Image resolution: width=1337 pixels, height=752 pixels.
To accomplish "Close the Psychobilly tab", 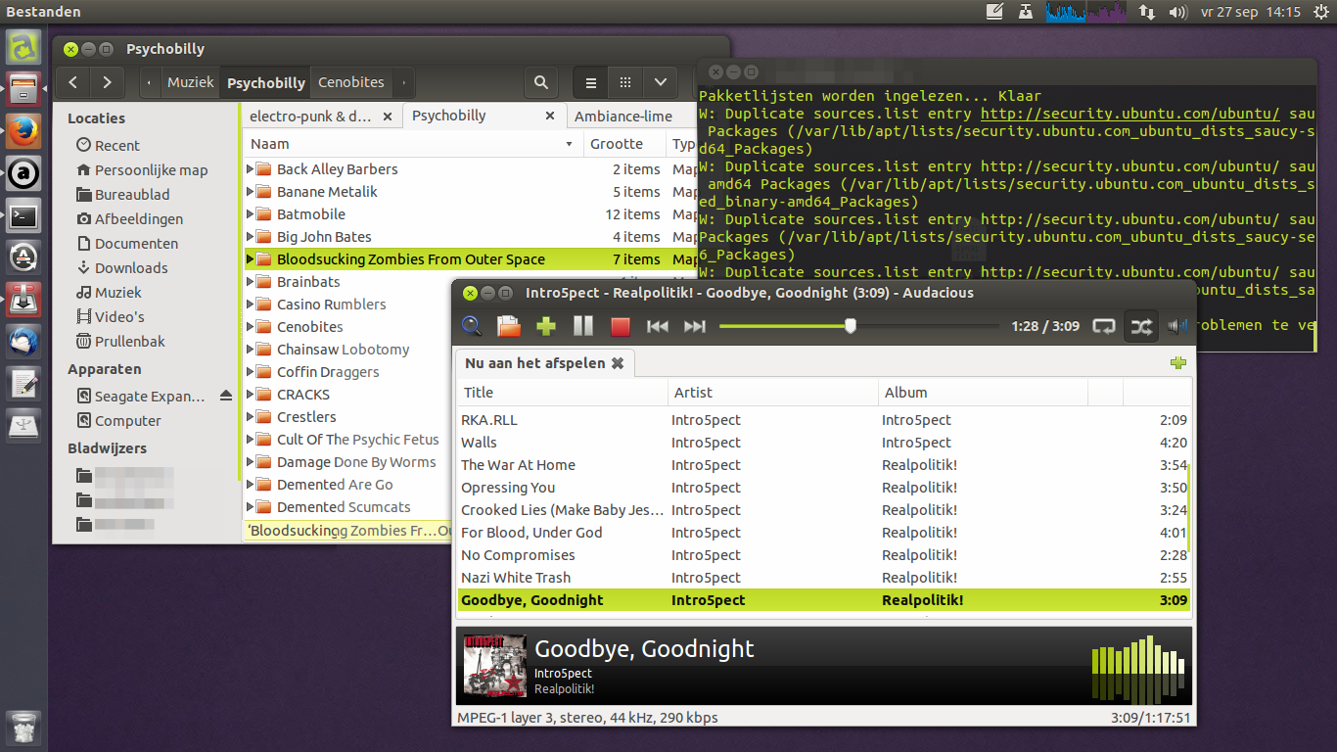I will pyautogui.click(x=551, y=117).
